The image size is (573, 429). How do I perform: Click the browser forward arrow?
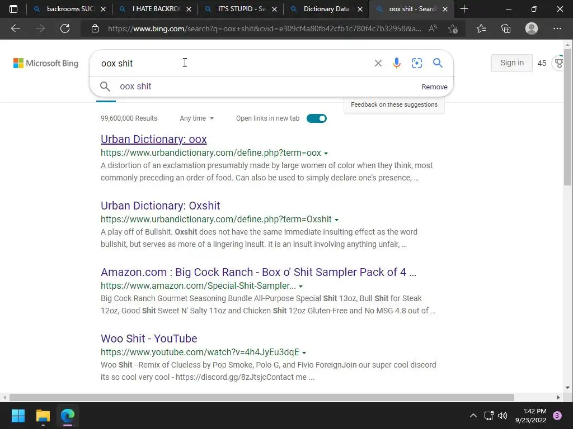point(40,28)
